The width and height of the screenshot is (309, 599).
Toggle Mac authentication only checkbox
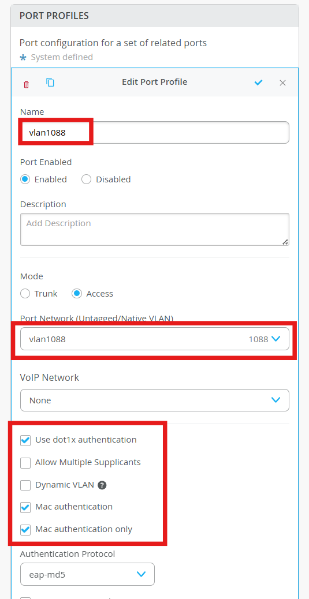pyautogui.click(x=25, y=530)
